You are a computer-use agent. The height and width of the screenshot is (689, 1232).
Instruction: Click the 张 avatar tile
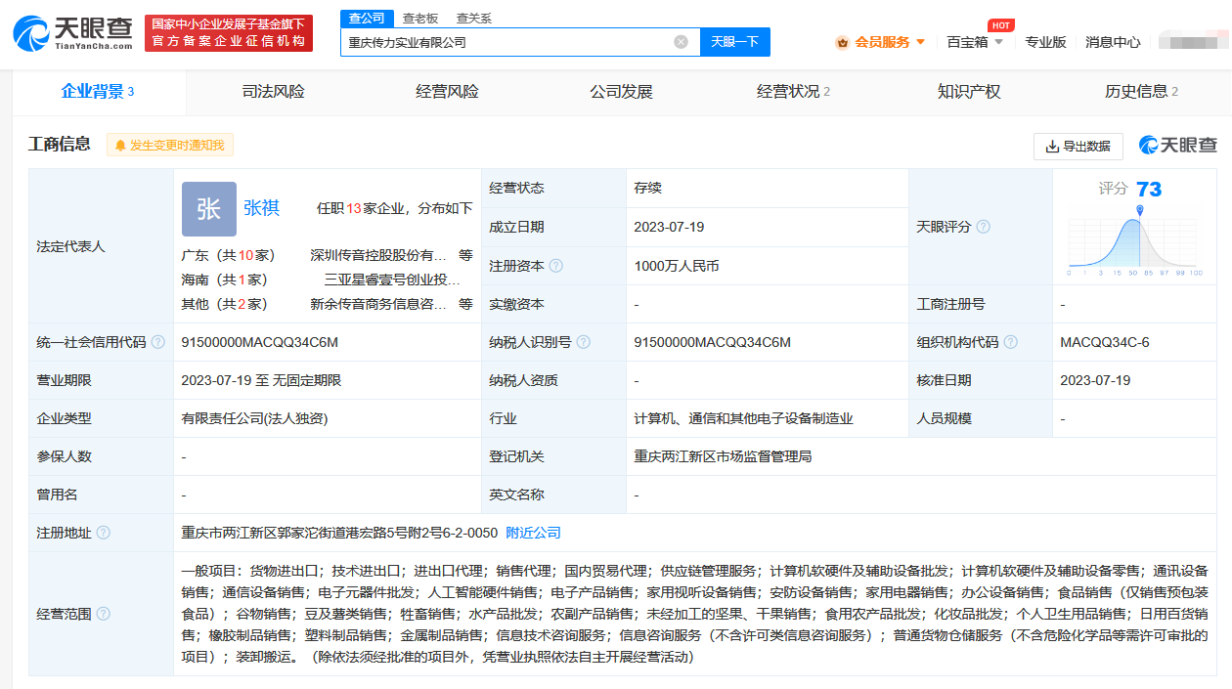209,209
